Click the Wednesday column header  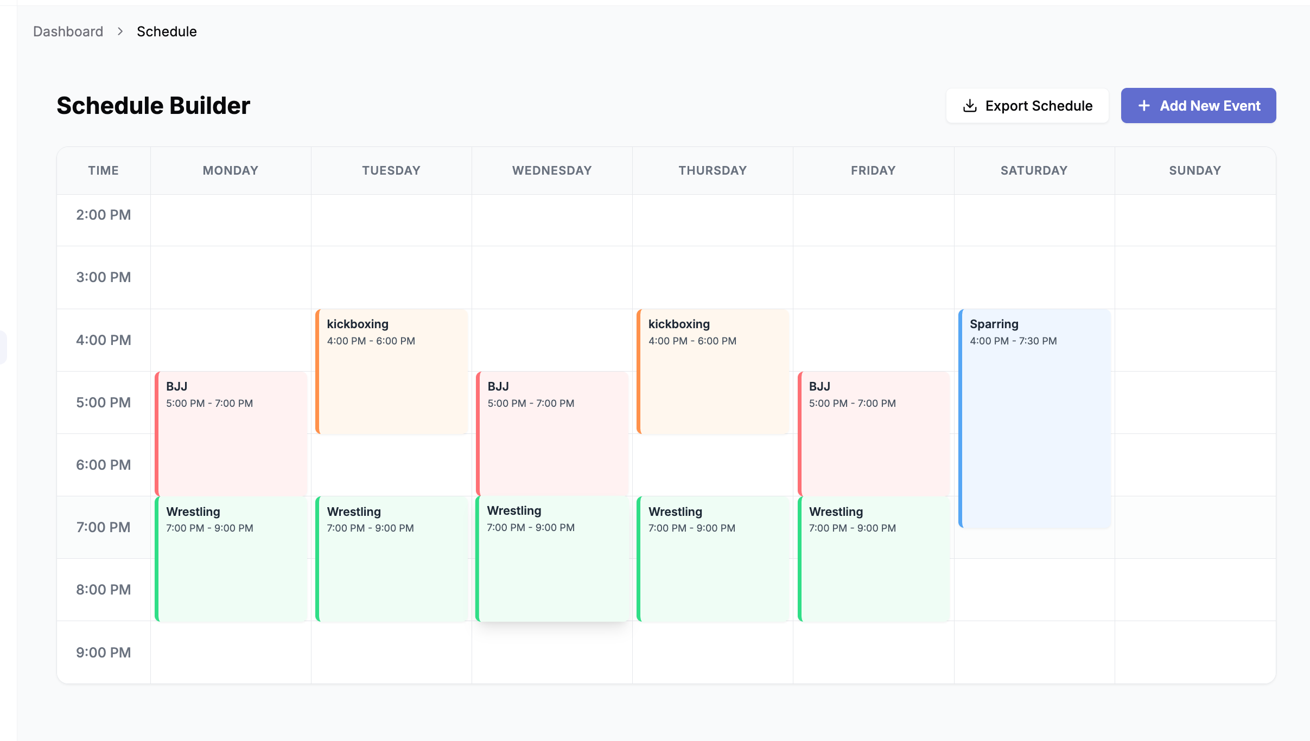point(552,170)
